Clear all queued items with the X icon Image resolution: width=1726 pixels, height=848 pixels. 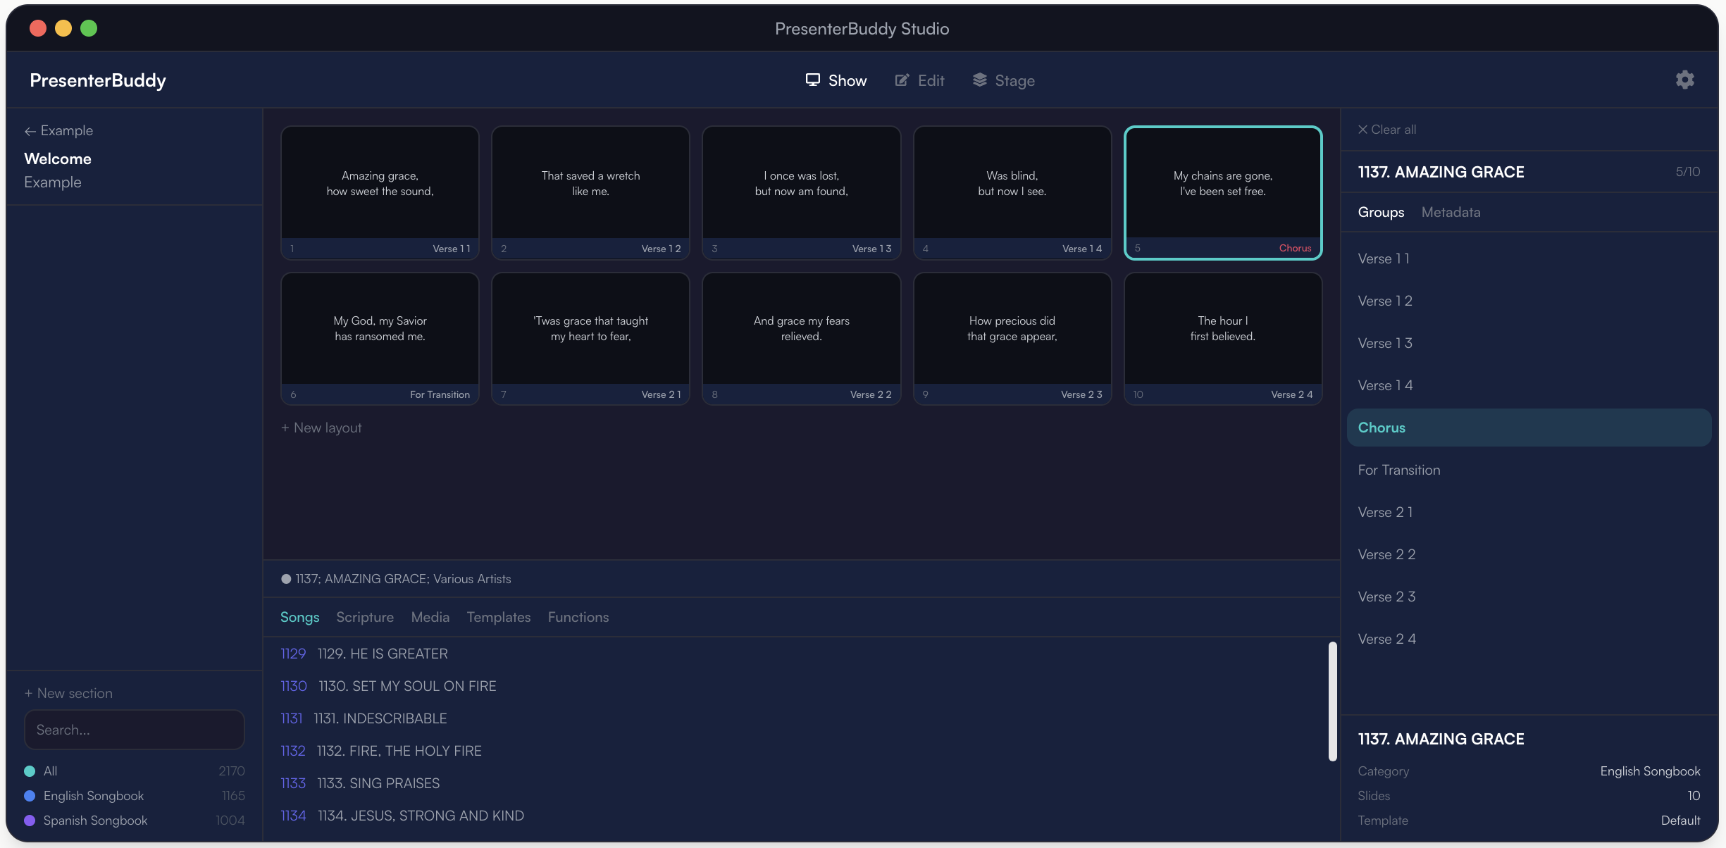click(x=1363, y=130)
